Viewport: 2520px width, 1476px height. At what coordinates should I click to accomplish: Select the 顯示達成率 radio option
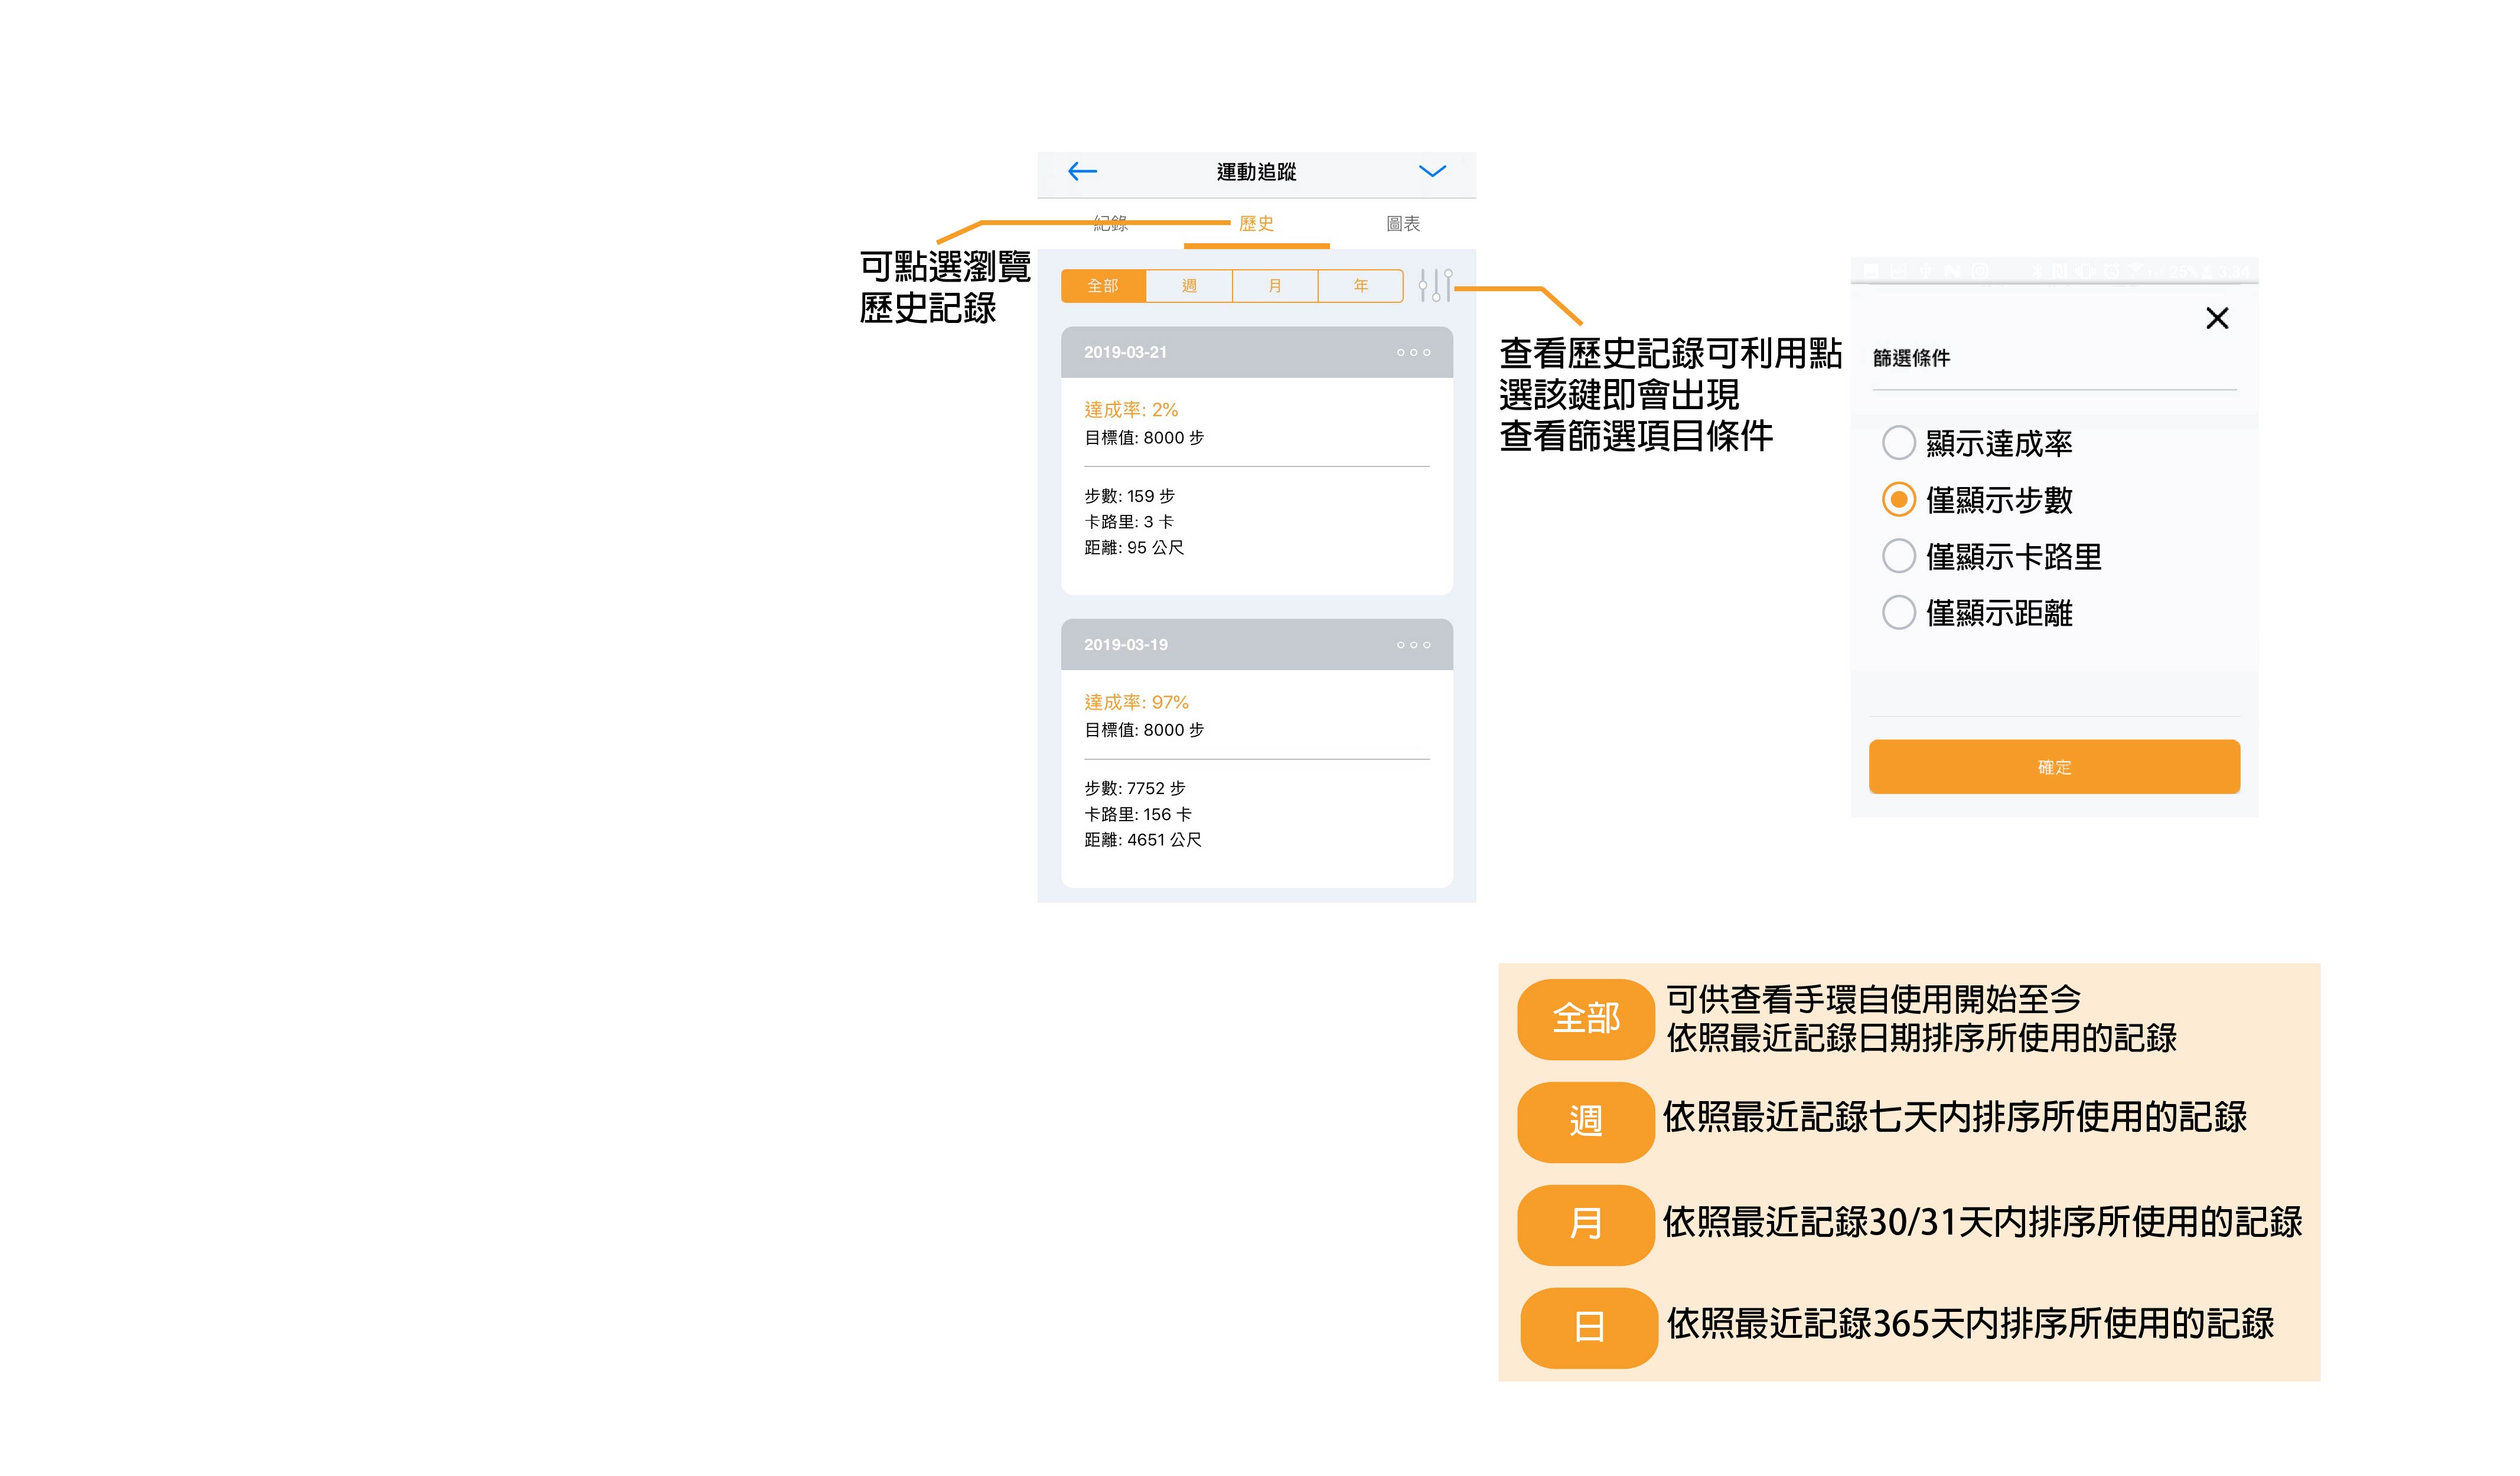[x=1898, y=443]
